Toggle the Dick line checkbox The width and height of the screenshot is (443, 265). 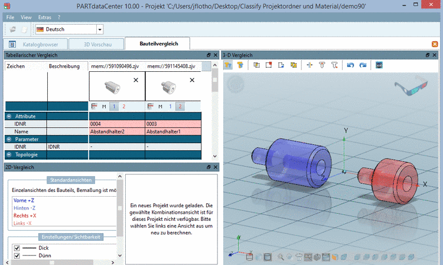pyautogui.click(x=16, y=248)
